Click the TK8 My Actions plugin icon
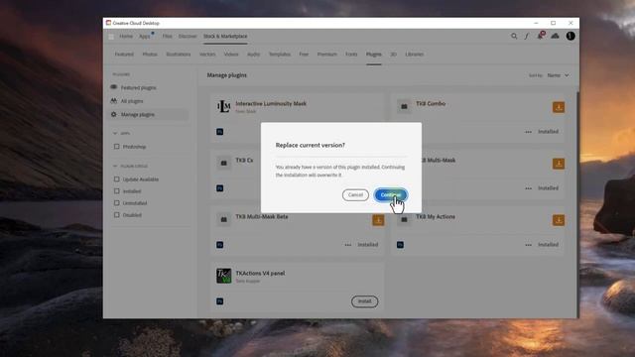Viewport: 635px width, 357px height. tap(404, 219)
